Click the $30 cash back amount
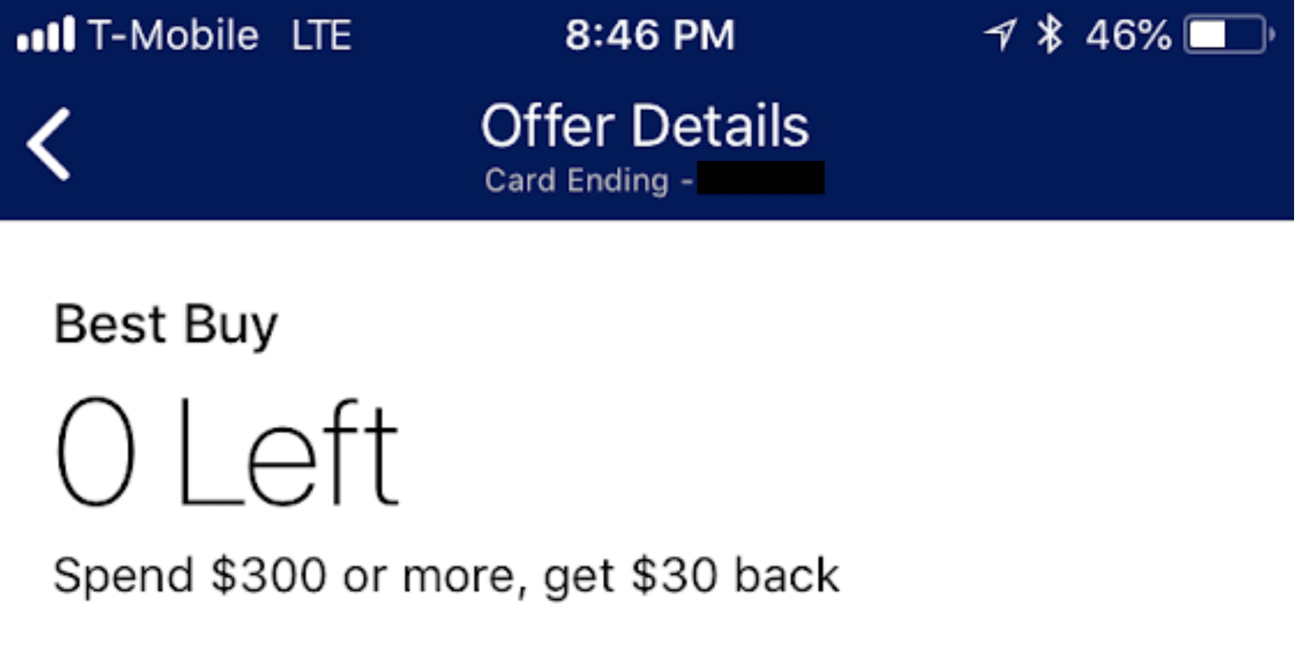 coord(673,575)
